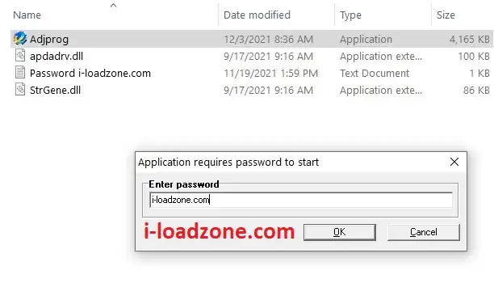This screenshot has width=494, height=300.
Task: Confirm password with the OK button
Action: tap(340, 232)
